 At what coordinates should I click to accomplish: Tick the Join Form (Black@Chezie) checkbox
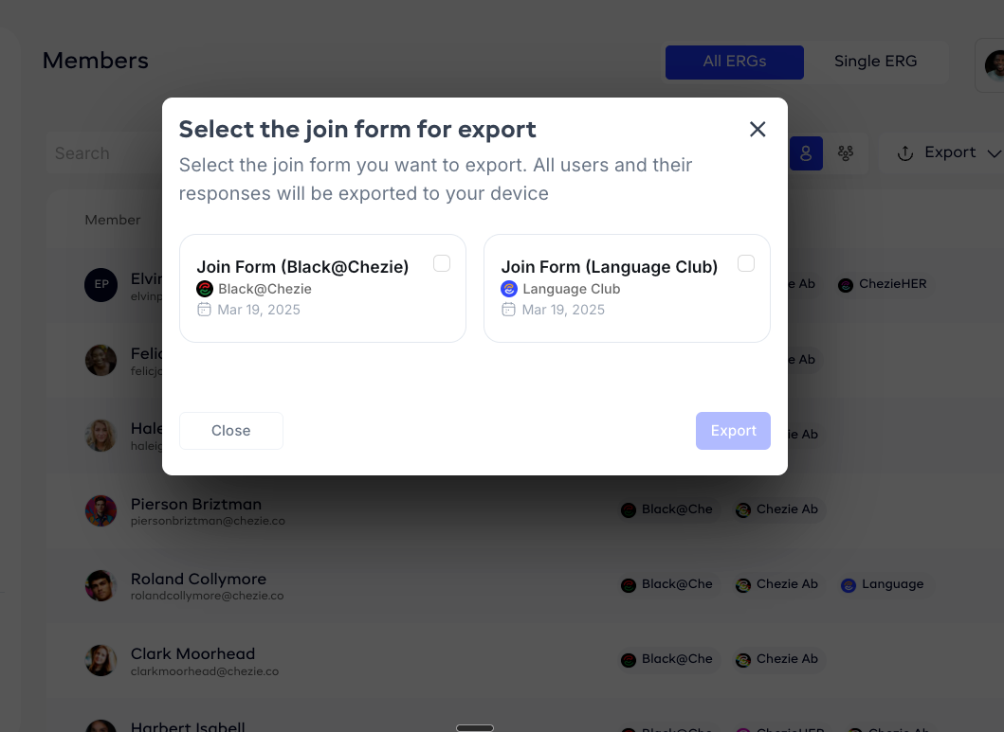click(x=442, y=263)
